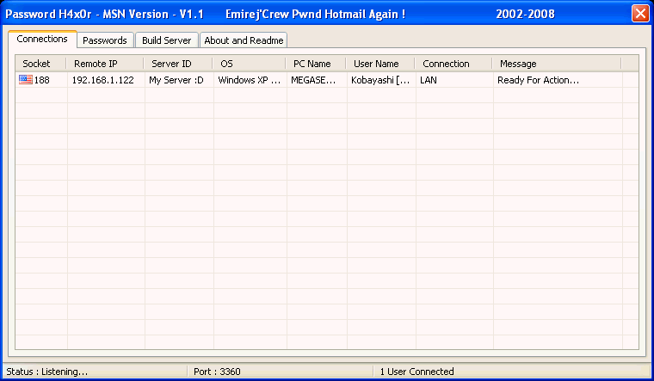
Task: Click the 'Ready For Action...' message cell
Action: click(538, 80)
